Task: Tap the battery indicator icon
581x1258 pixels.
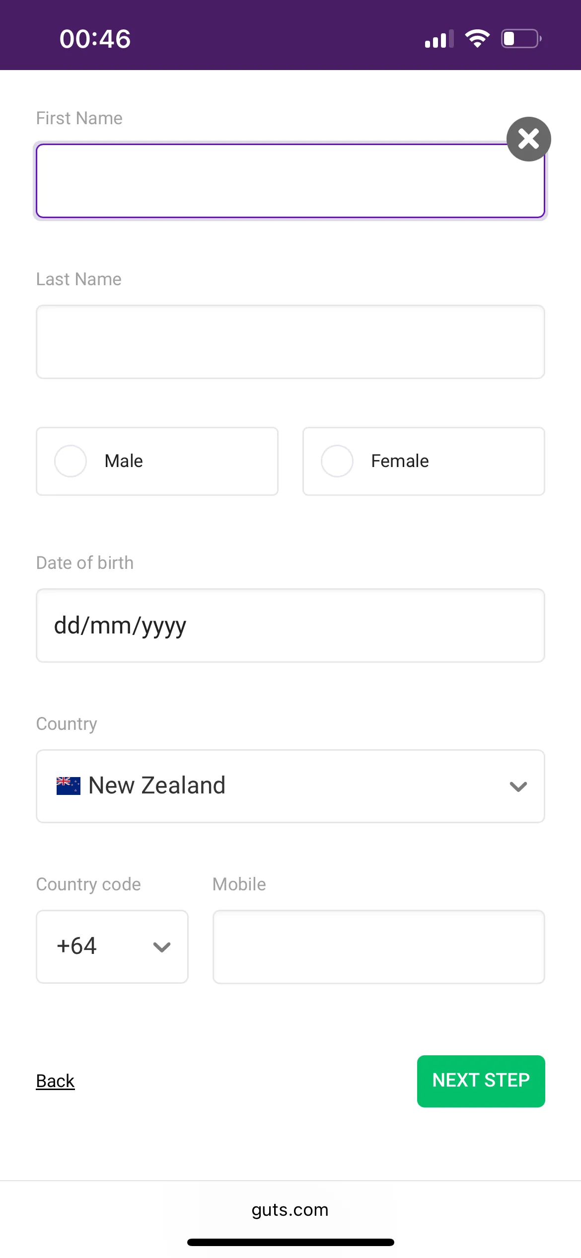Action: [x=520, y=39]
